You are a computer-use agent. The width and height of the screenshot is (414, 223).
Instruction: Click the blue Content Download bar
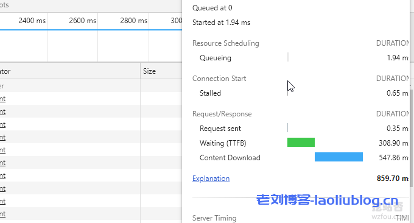point(339,157)
